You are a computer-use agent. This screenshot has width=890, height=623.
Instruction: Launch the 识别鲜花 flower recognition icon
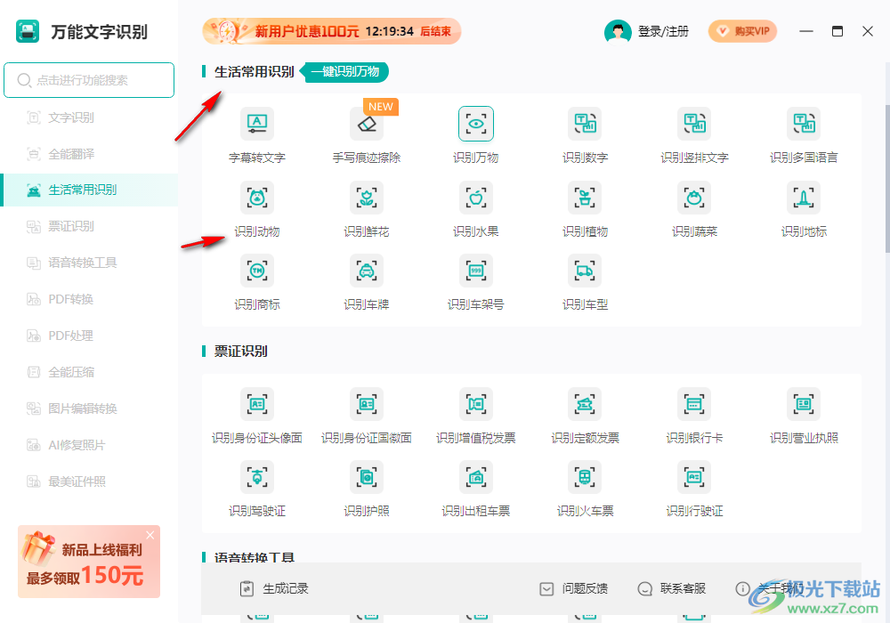tap(367, 198)
